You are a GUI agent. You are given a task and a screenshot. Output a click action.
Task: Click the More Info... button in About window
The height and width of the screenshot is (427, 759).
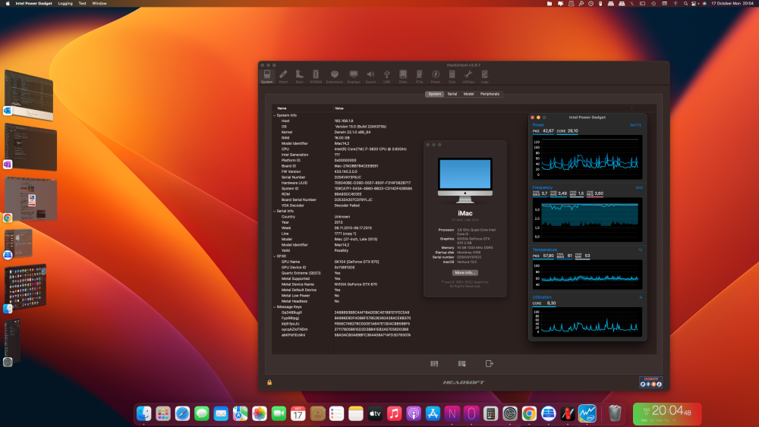click(465, 273)
